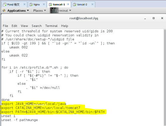Click the 'if [ $UID -gt 199 ]' line
Image resolution: width=166 pixels, height=126 pixels.
(x=58, y=43)
